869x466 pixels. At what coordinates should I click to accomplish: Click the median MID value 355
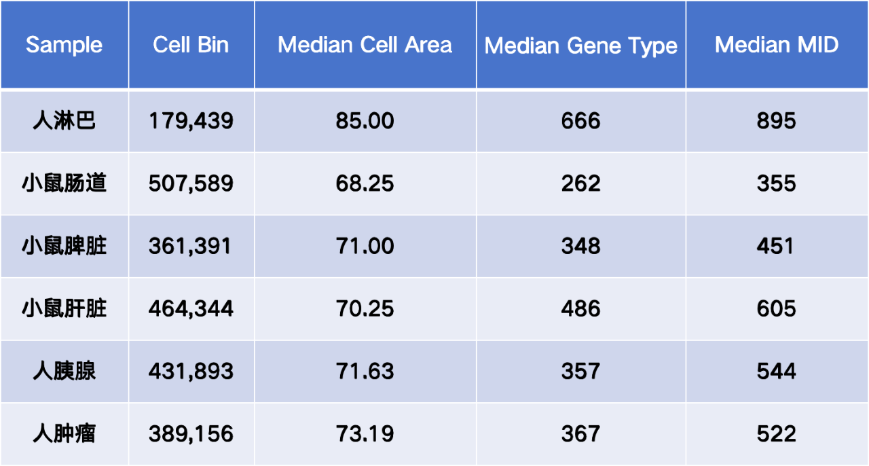pos(776,183)
